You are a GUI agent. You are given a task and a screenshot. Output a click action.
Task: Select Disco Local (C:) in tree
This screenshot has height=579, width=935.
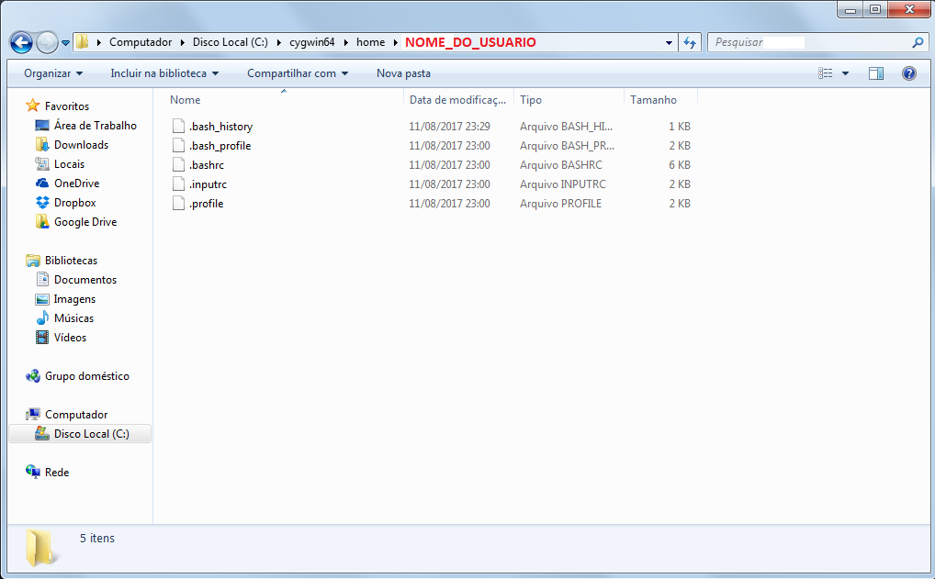point(91,434)
